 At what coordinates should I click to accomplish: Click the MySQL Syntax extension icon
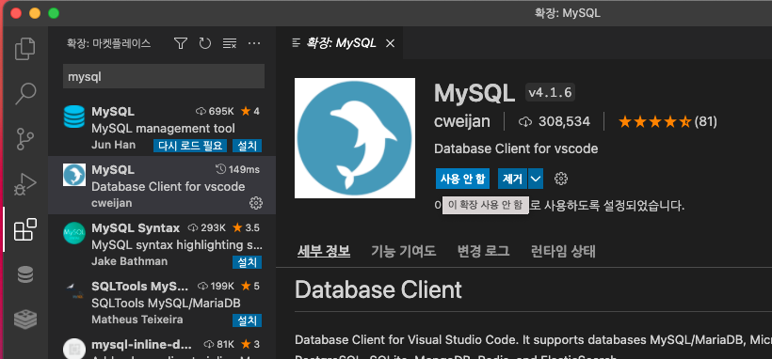(74, 233)
